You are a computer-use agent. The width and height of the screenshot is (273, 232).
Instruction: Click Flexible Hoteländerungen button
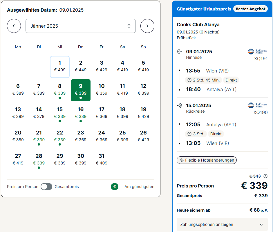pyautogui.click(x=207, y=160)
